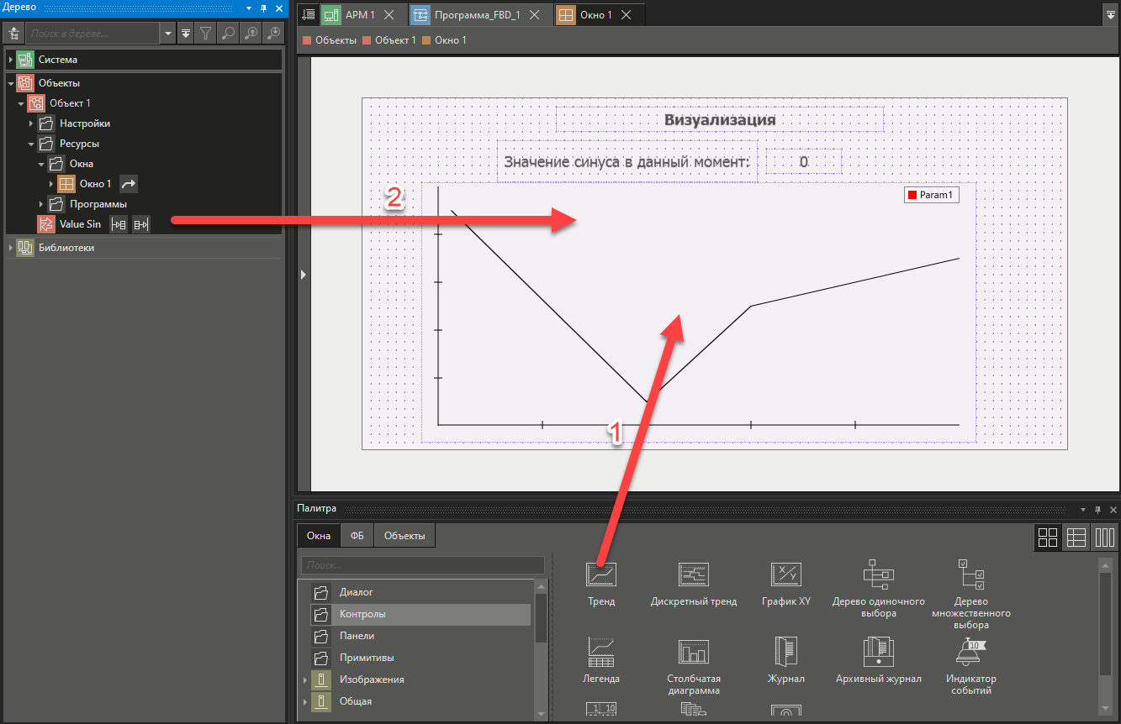Select the Индикатор событий control

click(970, 653)
